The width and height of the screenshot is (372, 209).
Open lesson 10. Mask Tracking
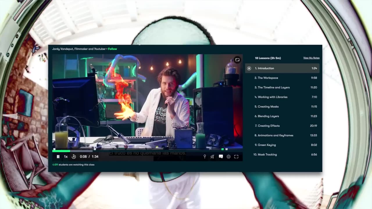pos(282,154)
